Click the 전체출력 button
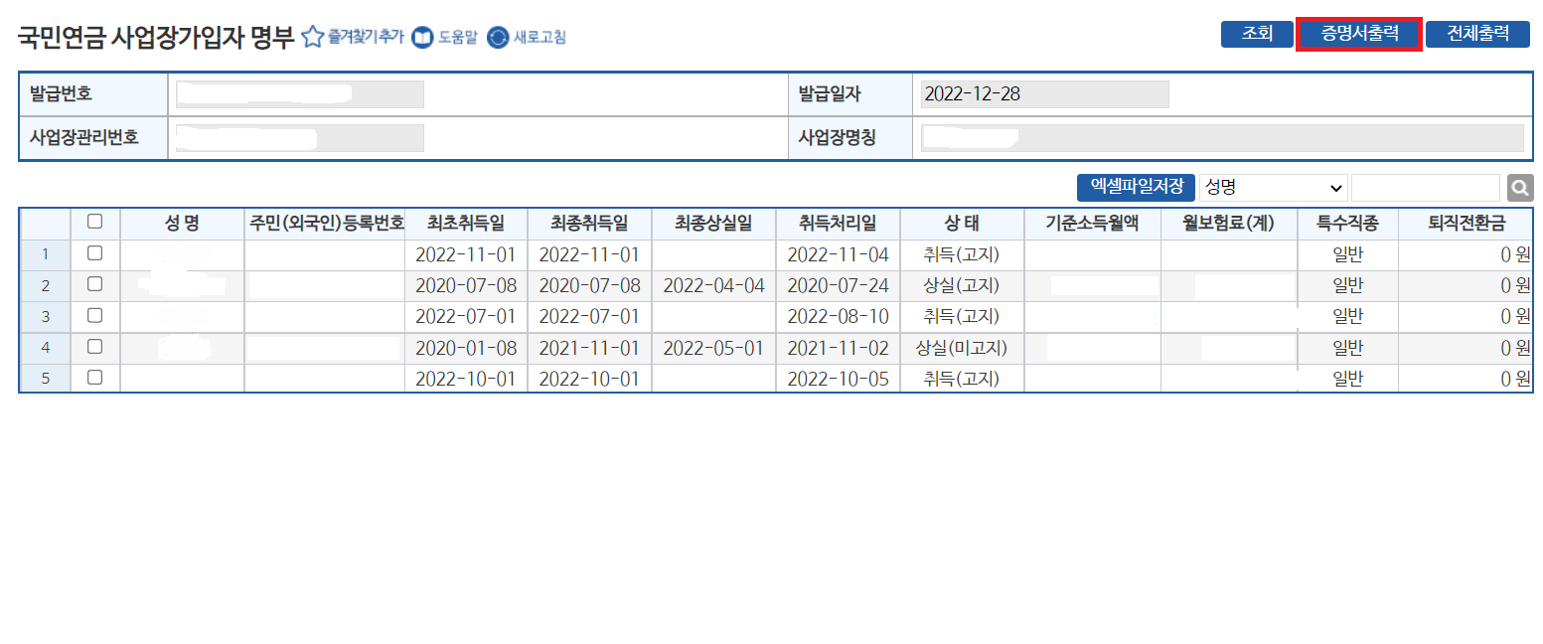 1477,34
